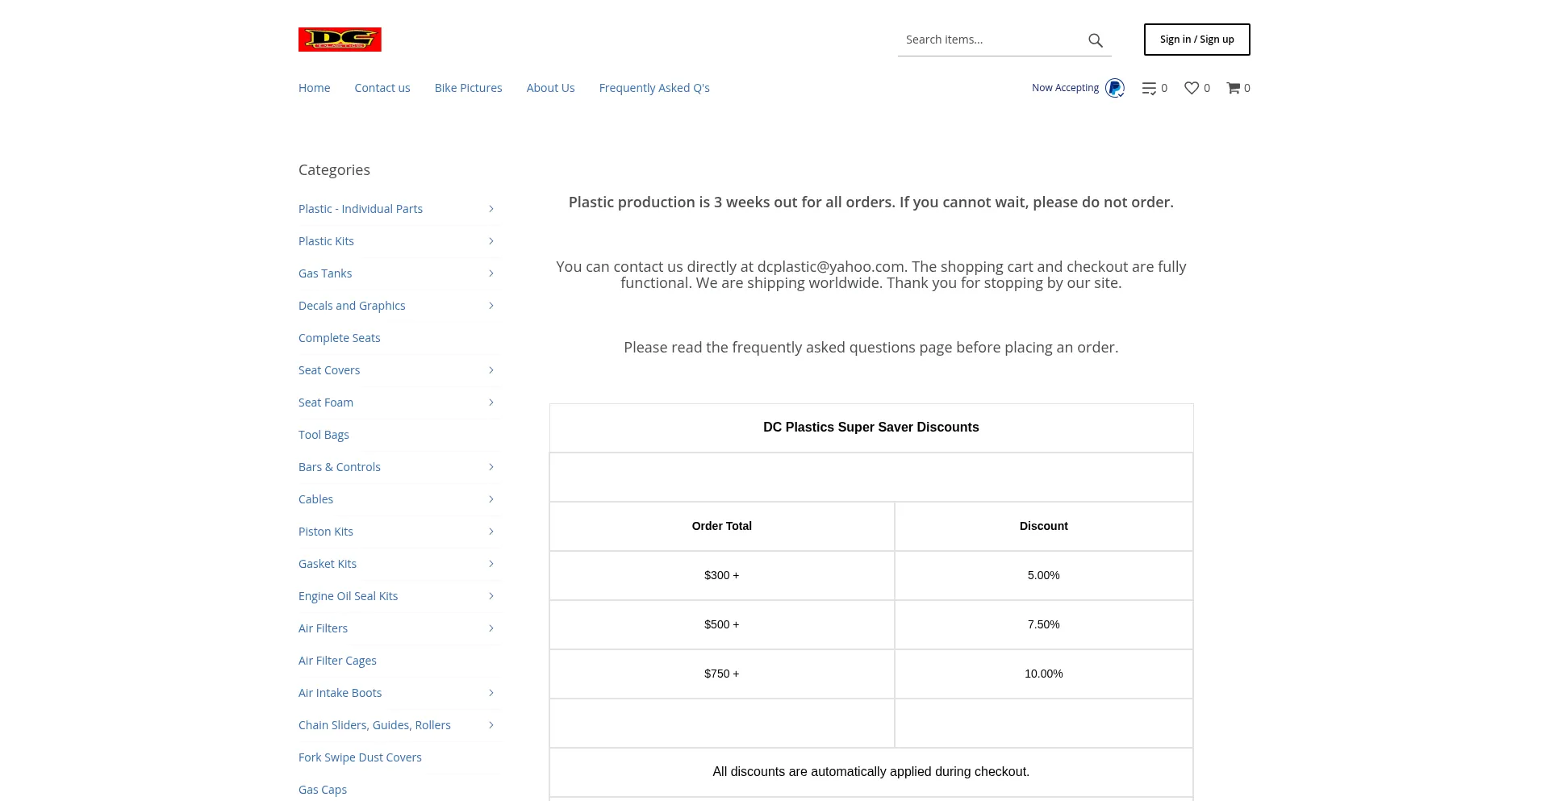The image size is (1549, 801).
Task: Click the PayPal logo icon
Action: tap(1114, 88)
